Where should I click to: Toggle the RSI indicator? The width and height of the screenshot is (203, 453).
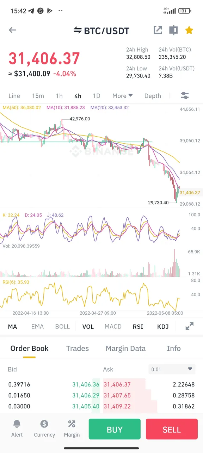[138, 327]
